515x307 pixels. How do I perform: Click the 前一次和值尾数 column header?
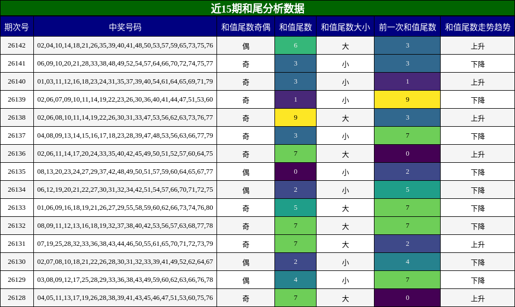pos(407,27)
